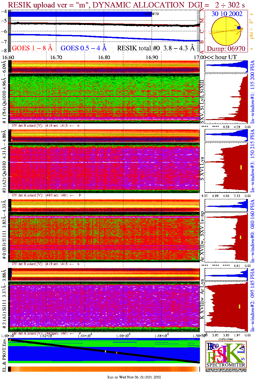This screenshot has height=381, width=259.
Task: Select the GOES 1 – 8 Å legend label
Action: (x=32, y=48)
